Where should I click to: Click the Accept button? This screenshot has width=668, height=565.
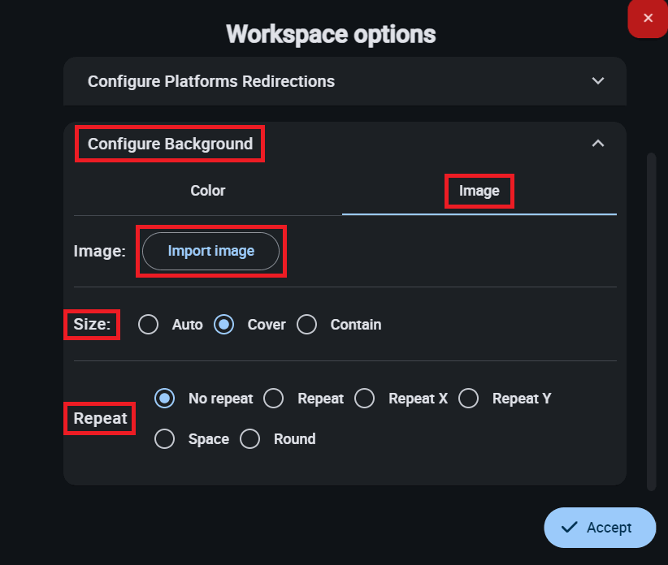[600, 528]
